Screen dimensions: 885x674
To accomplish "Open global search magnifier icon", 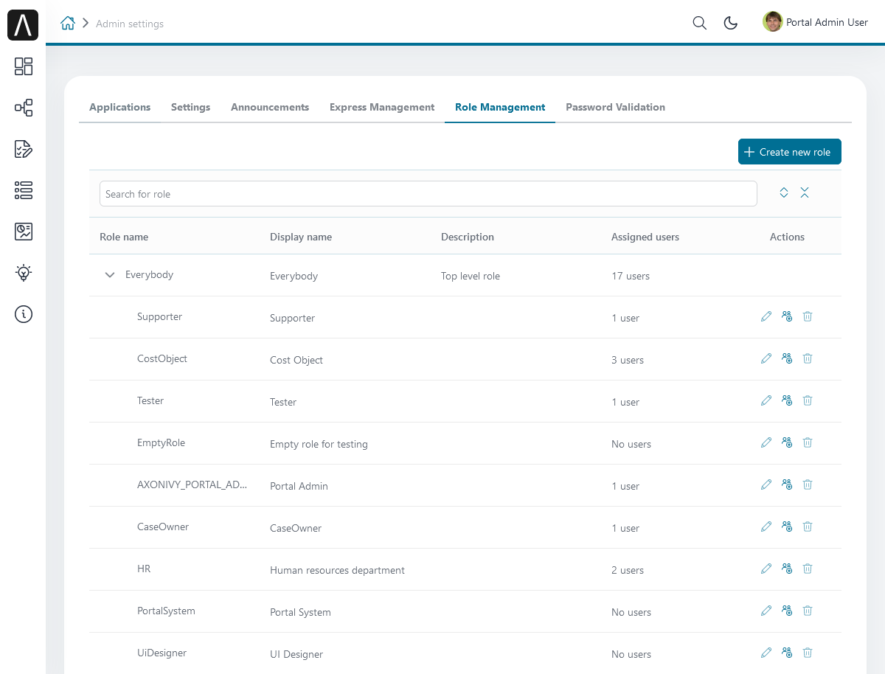I will pyautogui.click(x=700, y=23).
